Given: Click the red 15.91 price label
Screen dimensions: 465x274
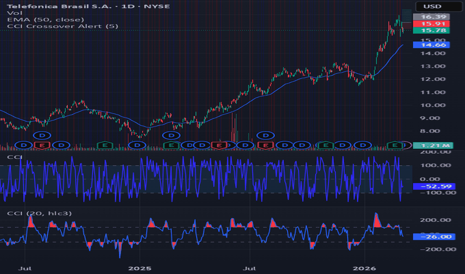Looking at the screenshot, I should click(432, 23).
